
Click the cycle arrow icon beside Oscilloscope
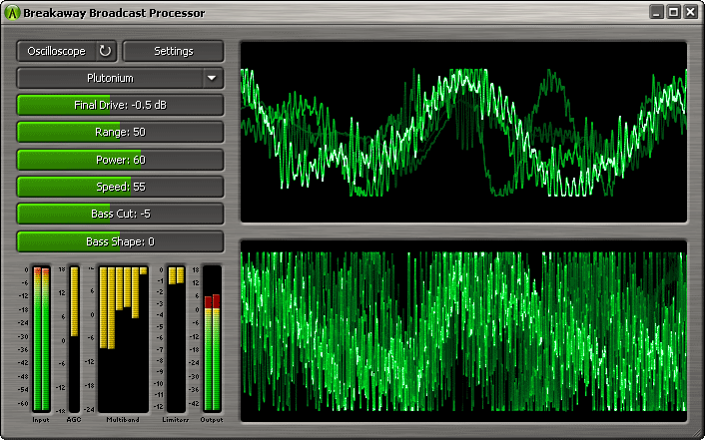click(x=105, y=51)
